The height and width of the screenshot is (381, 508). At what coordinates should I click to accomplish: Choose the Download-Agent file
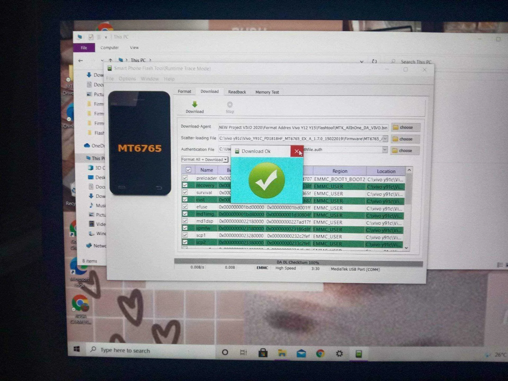pyautogui.click(x=406, y=128)
